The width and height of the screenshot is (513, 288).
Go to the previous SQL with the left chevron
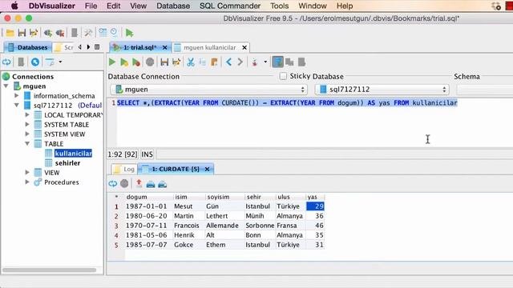229,62
